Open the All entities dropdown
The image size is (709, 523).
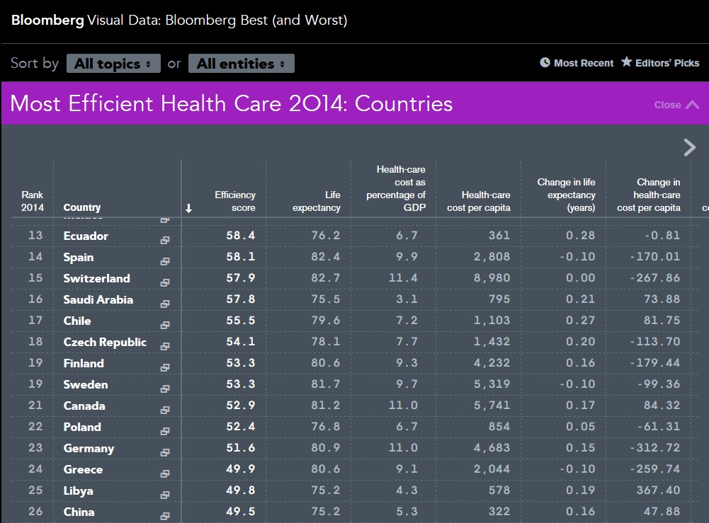(x=241, y=64)
